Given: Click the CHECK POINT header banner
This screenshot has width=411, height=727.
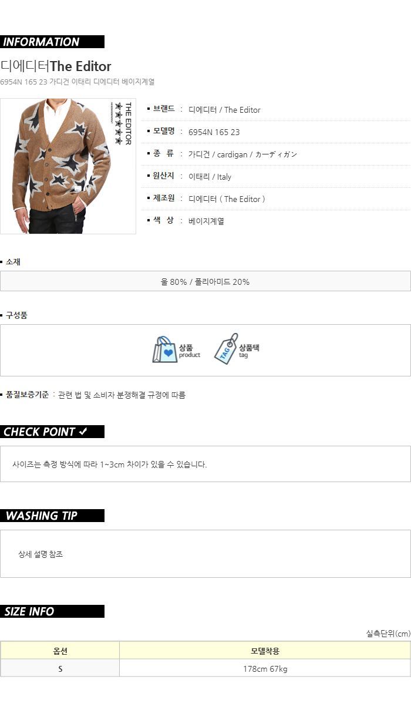Looking at the screenshot, I should [52, 432].
